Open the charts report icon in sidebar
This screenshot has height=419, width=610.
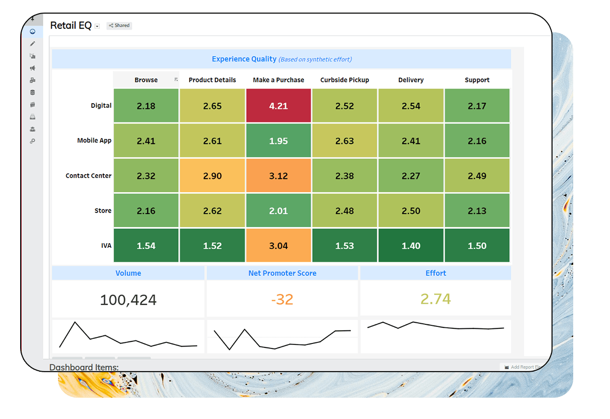coord(32,55)
